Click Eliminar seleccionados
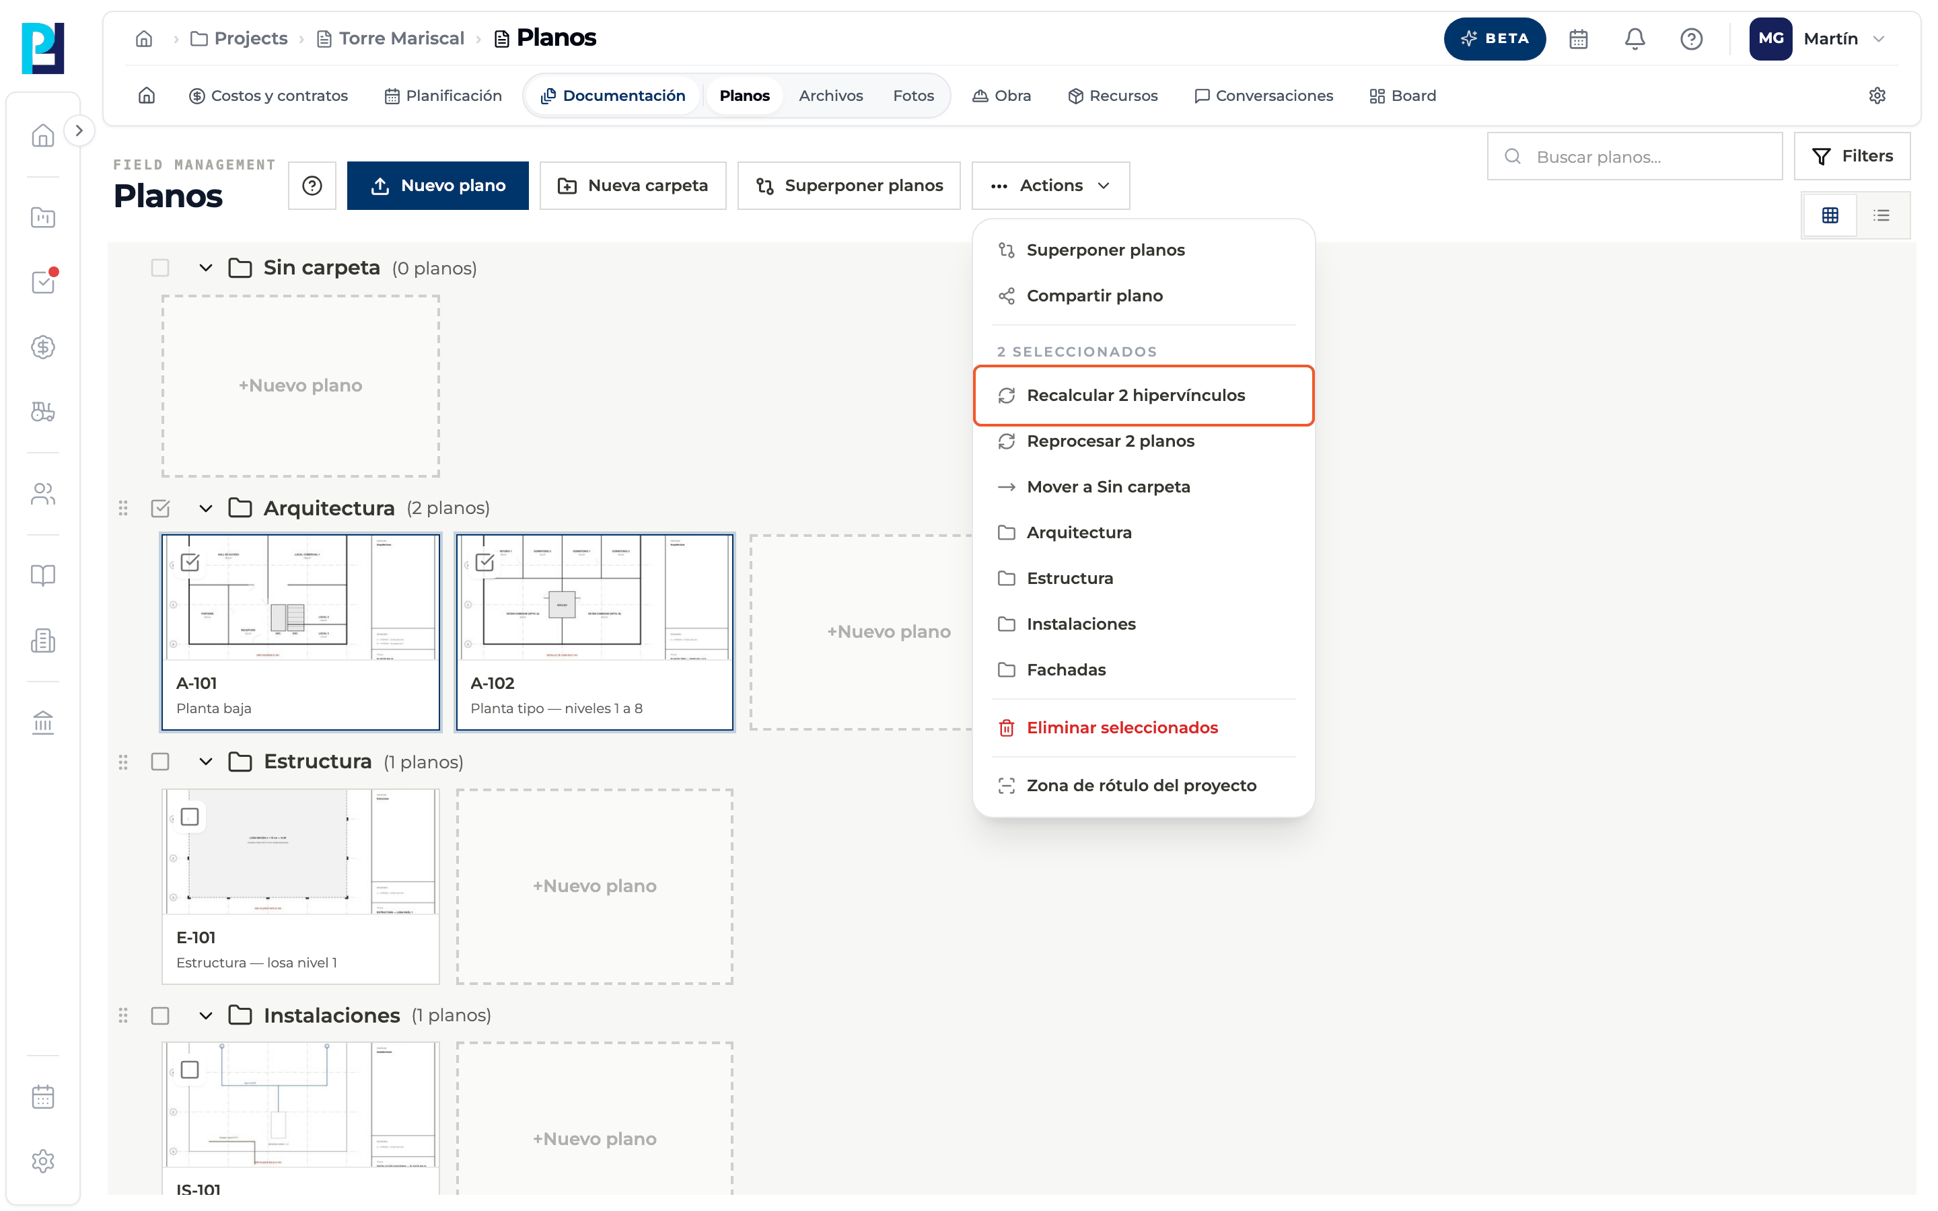1938x1211 pixels. point(1143,728)
